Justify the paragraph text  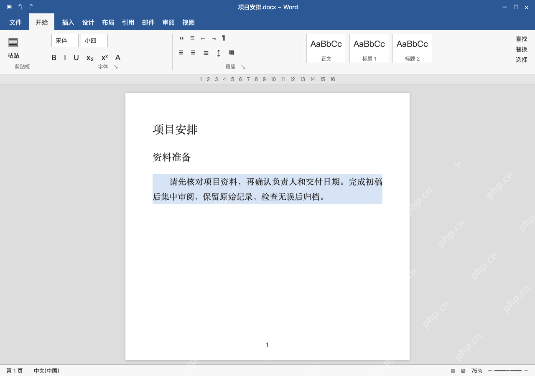point(206,53)
